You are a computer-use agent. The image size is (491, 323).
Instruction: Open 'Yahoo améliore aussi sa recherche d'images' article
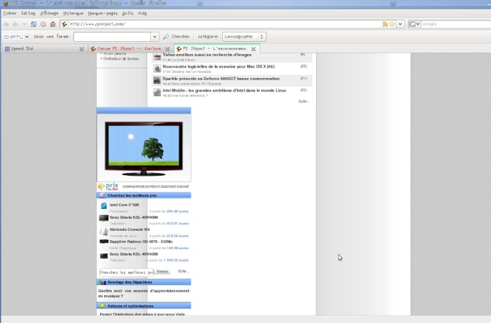pos(207,55)
